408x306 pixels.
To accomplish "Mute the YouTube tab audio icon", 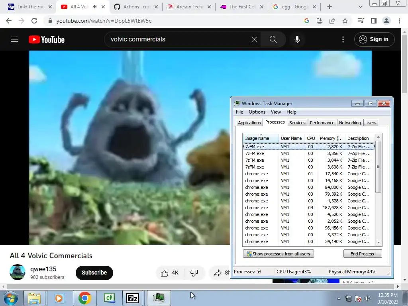I will [95, 7].
